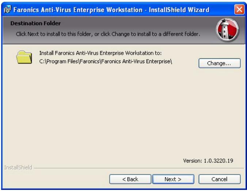Click the Version 1.0.3220.19 text
The image size is (247, 191).
tap(208, 160)
